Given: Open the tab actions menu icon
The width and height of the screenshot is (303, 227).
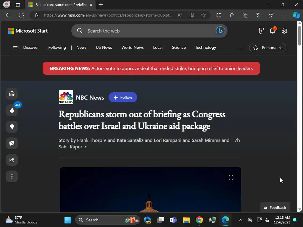Looking at the screenshot, I should (x=18, y=5).
